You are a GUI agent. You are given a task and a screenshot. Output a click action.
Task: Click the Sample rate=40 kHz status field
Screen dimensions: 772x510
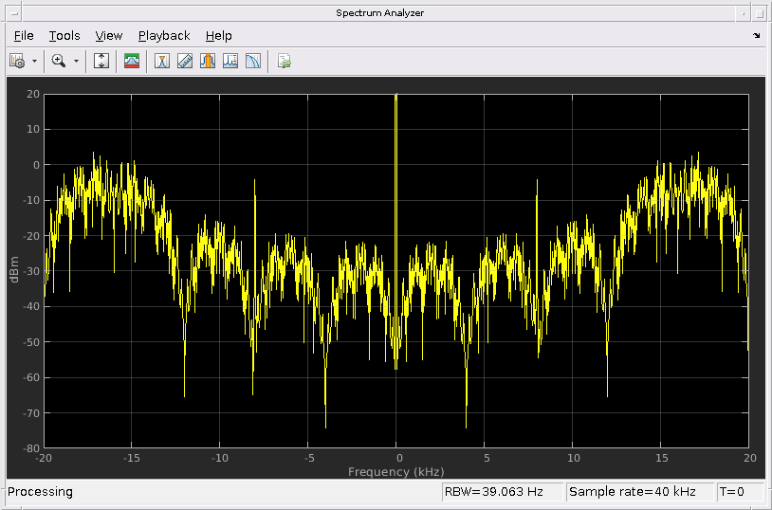click(638, 492)
